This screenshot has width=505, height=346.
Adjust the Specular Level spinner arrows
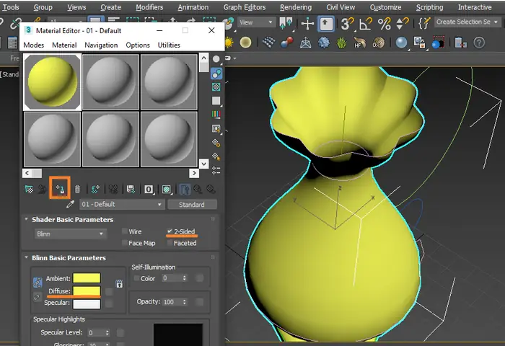click(x=107, y=332)
